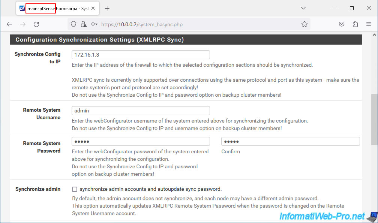
Task: Click the 'synchronize admin accounts and autoupdate' text
Action: (150, 189)
